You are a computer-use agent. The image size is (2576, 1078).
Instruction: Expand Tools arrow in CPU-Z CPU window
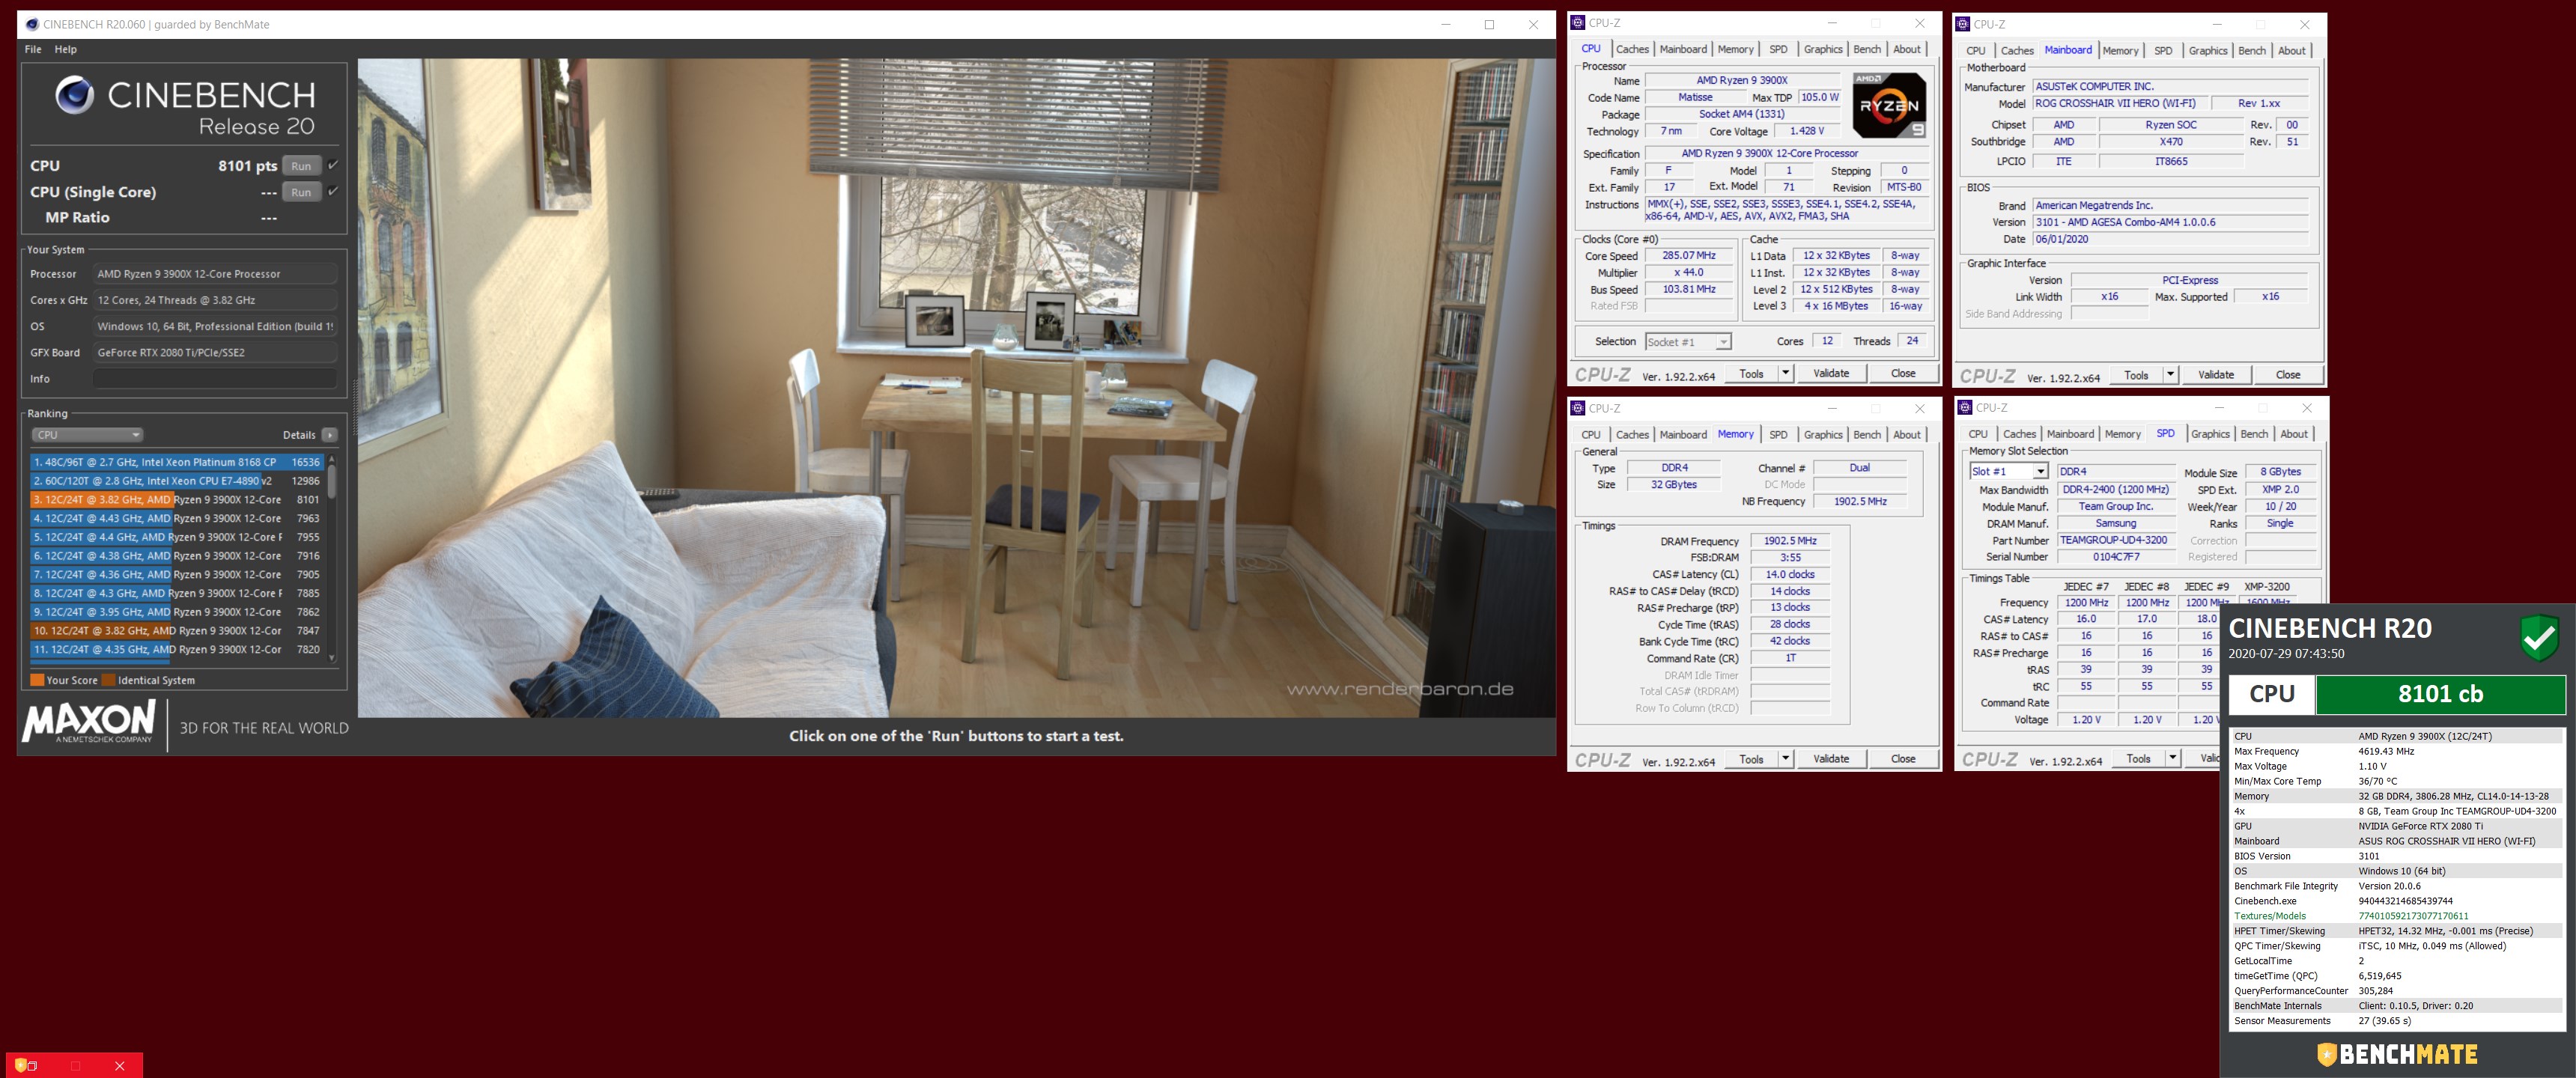1786,373
